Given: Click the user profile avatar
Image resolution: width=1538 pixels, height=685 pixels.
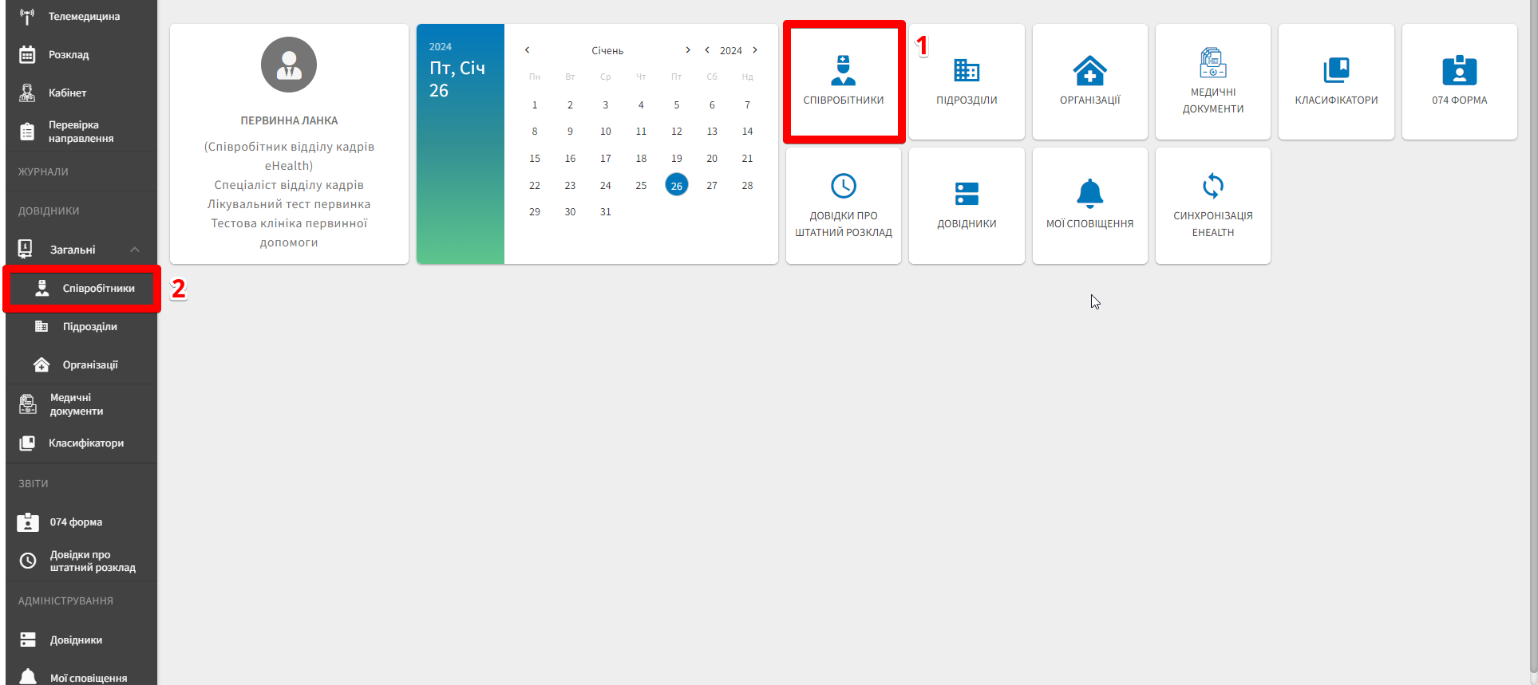Looking at the screenshot, I should click(289, 65).
